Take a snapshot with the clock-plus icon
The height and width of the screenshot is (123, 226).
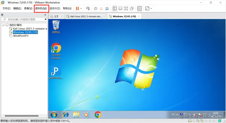pyautogui.click(x=95, y=9)
